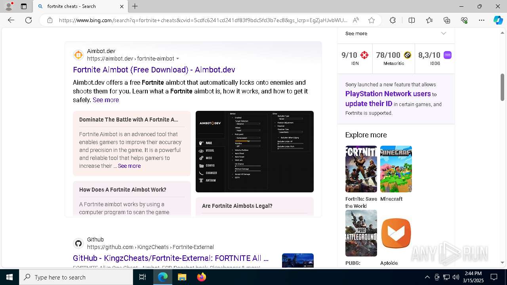Open 'update their ID' link
The image size is (507, 285).
pos(369,104)
